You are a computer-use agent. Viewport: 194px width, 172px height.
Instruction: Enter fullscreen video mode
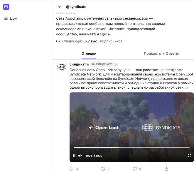point(190,156)
